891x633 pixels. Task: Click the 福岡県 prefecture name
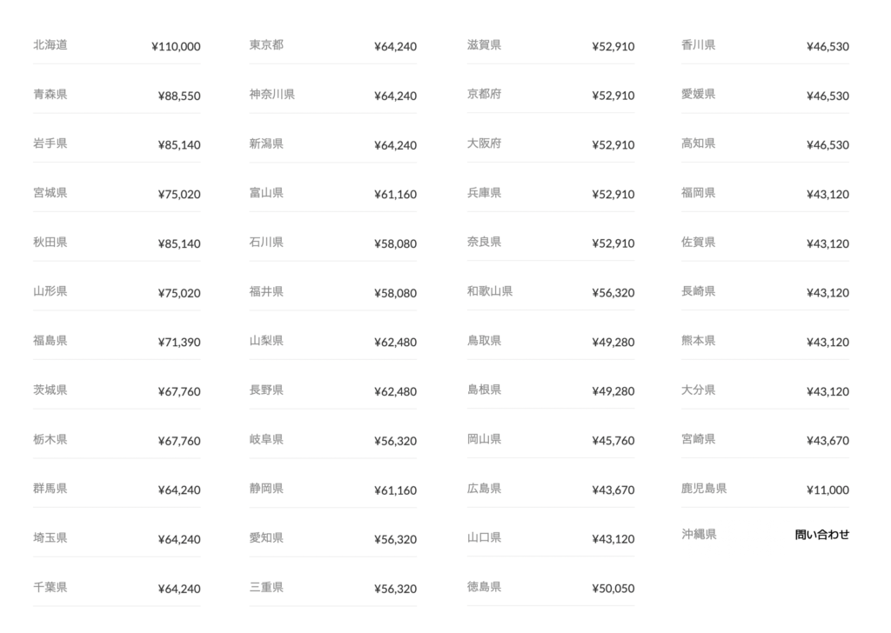699,193
